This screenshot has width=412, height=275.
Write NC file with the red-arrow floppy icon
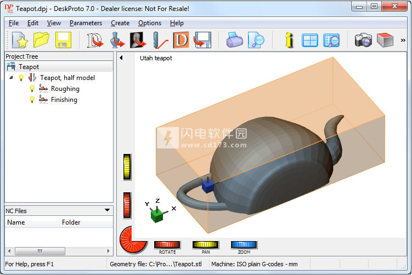pos(202,40)
